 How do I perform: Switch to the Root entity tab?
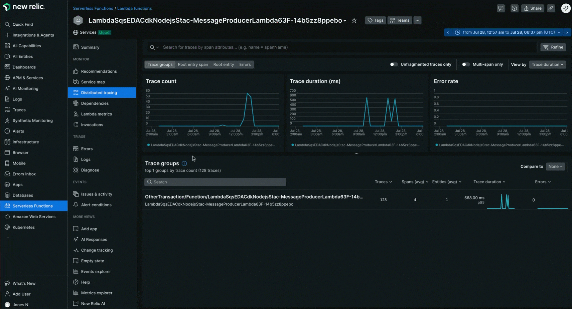tap(224, 64)
